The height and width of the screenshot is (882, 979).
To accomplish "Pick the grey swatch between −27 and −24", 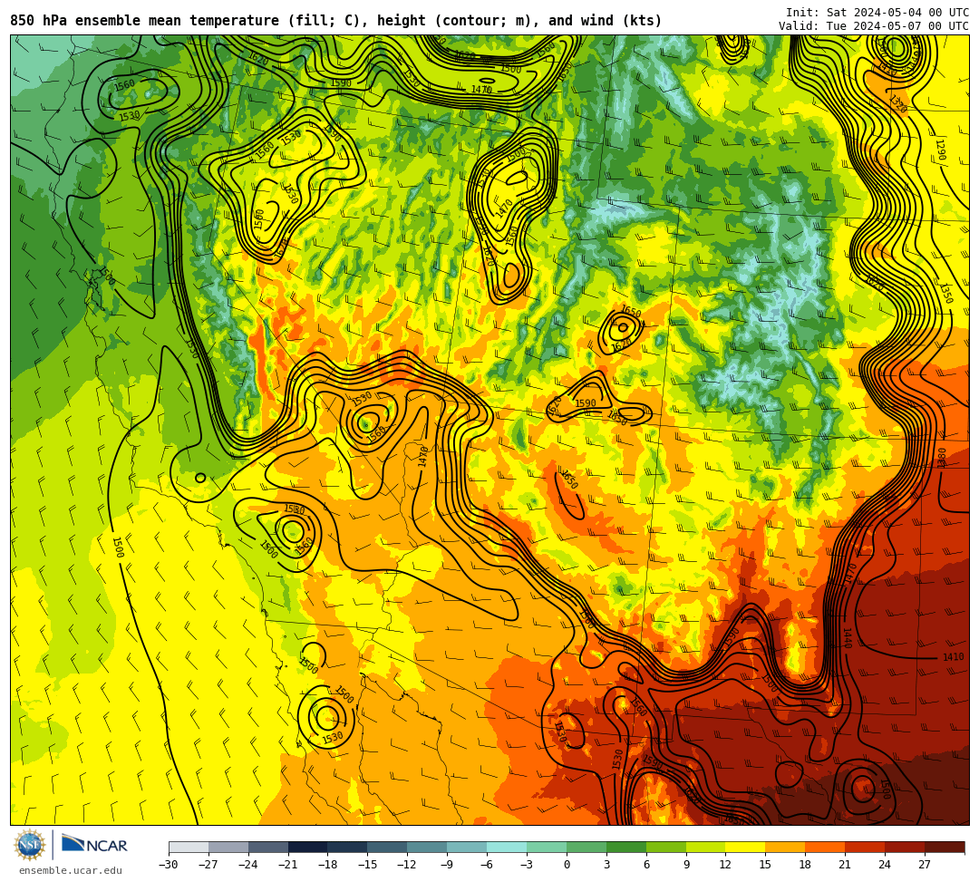I will tap(228, 847).
